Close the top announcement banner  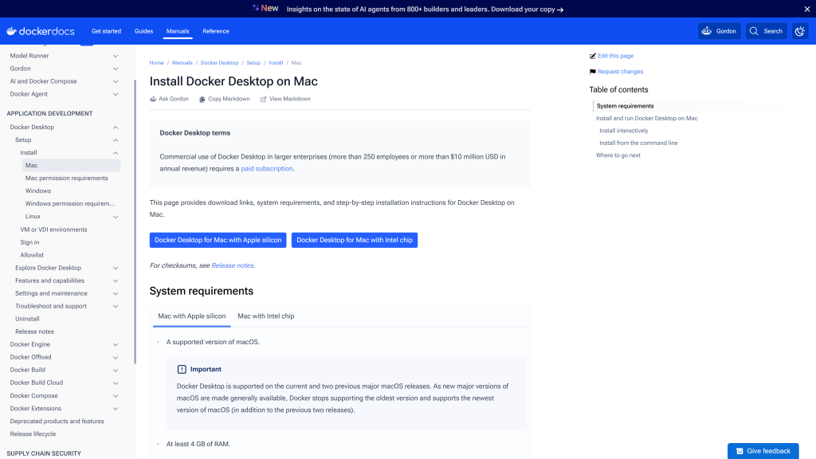[806, 9]
